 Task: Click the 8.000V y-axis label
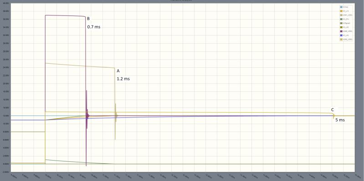(x=5, y=132)
